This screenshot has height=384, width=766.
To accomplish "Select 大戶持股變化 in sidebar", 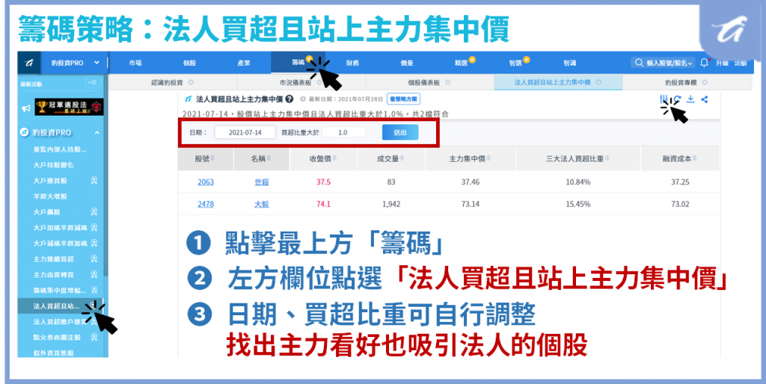I will (x=53, y=165).
